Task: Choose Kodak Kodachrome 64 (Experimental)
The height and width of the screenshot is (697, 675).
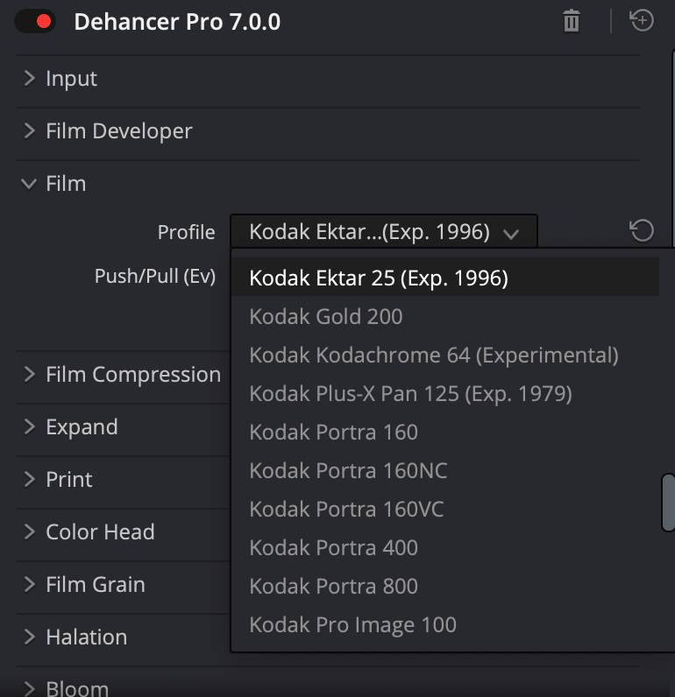Action: (x=434, y=356)
